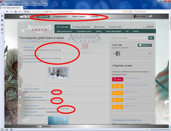Click the Только отслеживаемые страницы filter link
The width and height of the screenshot is (171, 131).
[x=34, y=41]
